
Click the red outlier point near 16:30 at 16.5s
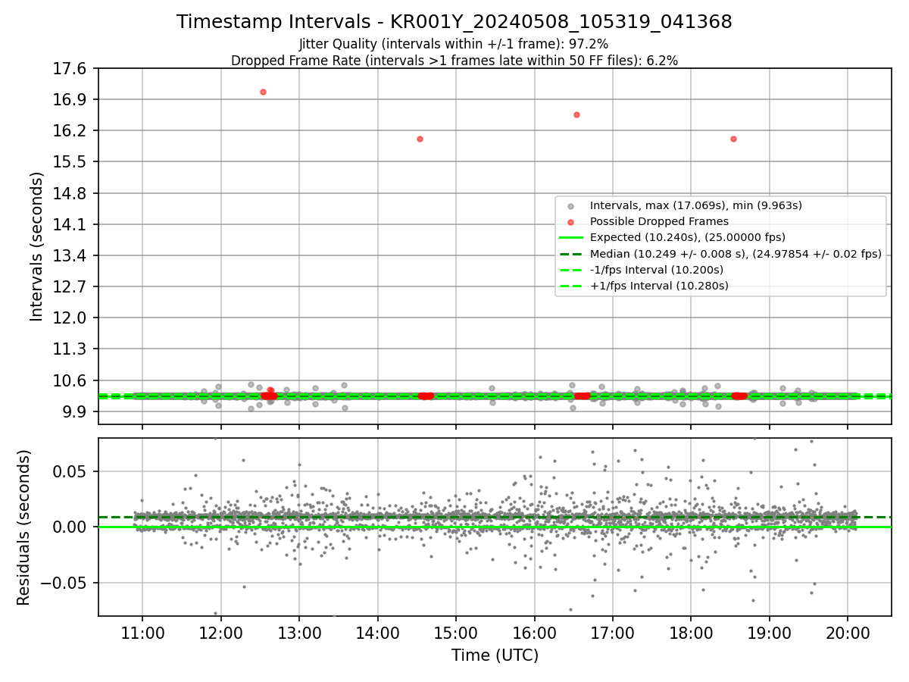(576, 114)
